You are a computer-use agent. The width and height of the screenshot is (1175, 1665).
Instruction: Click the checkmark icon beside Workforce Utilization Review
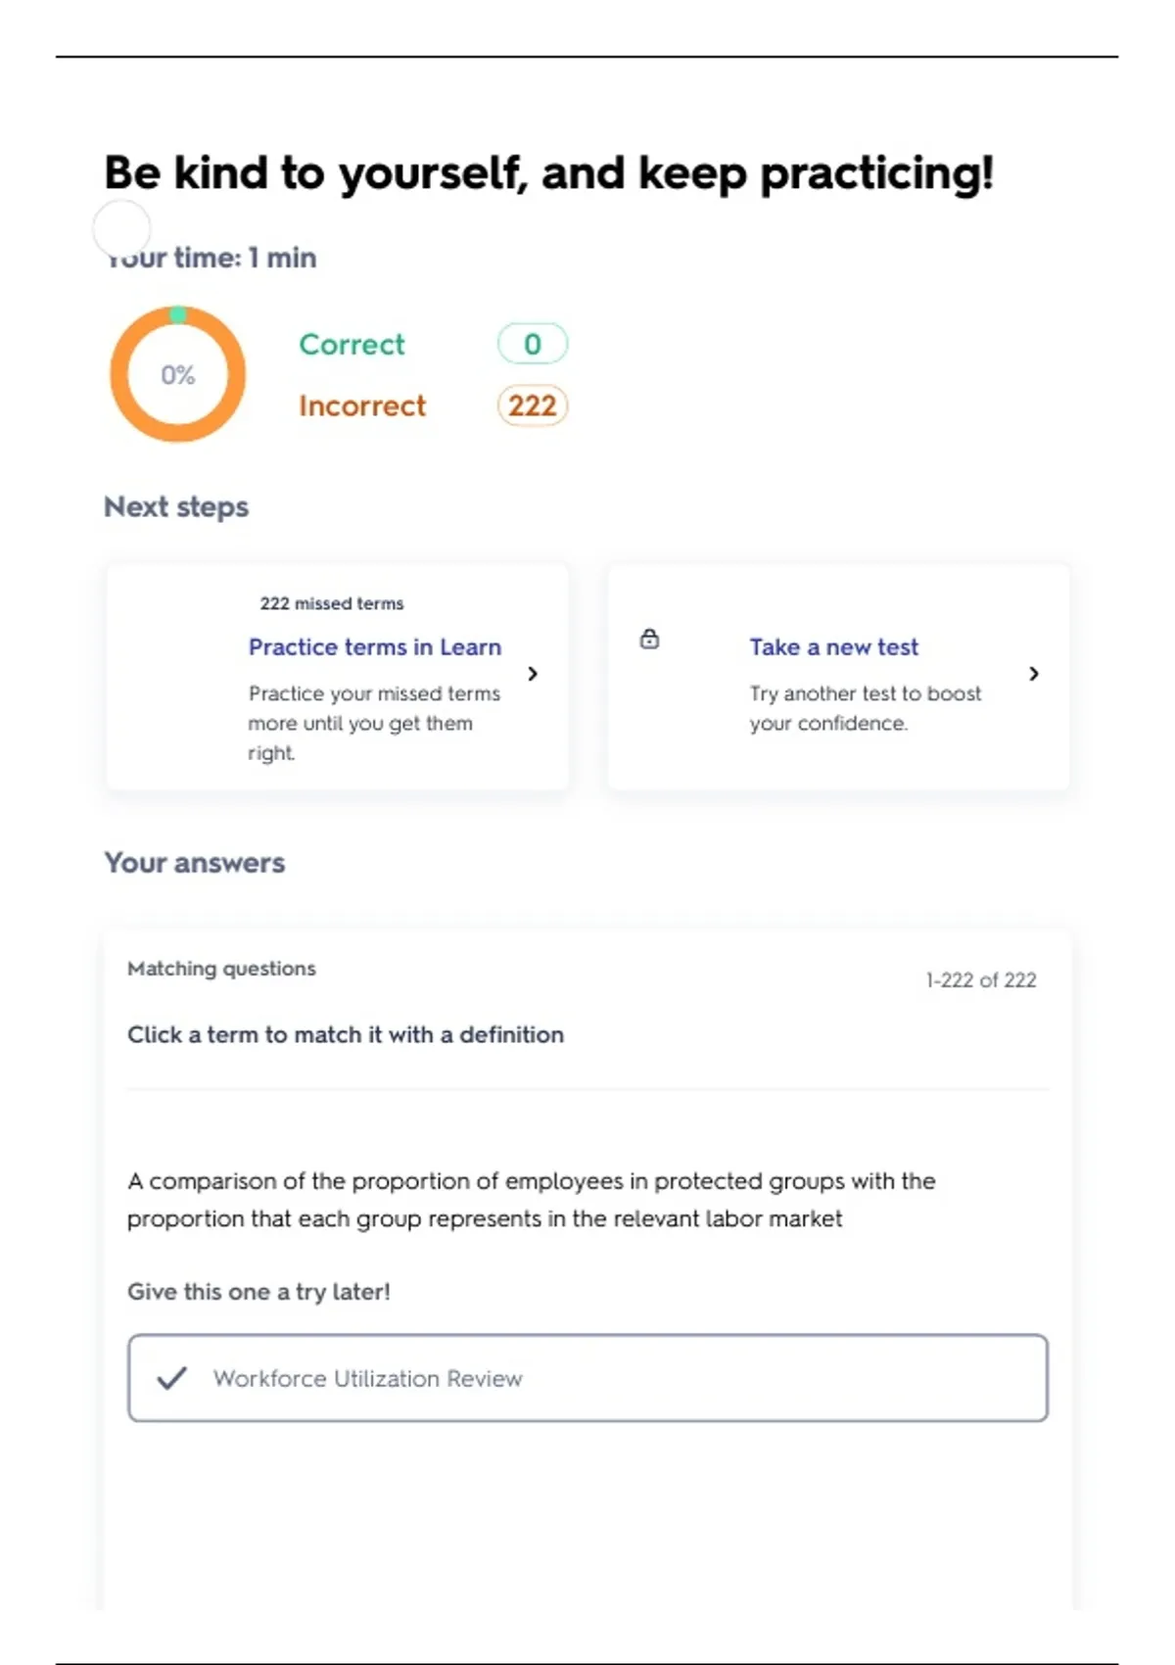[x=171, y=1378]
